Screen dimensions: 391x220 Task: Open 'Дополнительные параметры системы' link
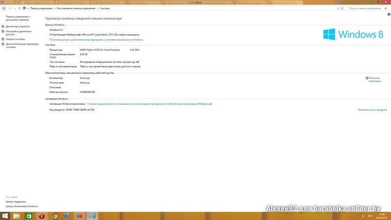click(22, 45)
